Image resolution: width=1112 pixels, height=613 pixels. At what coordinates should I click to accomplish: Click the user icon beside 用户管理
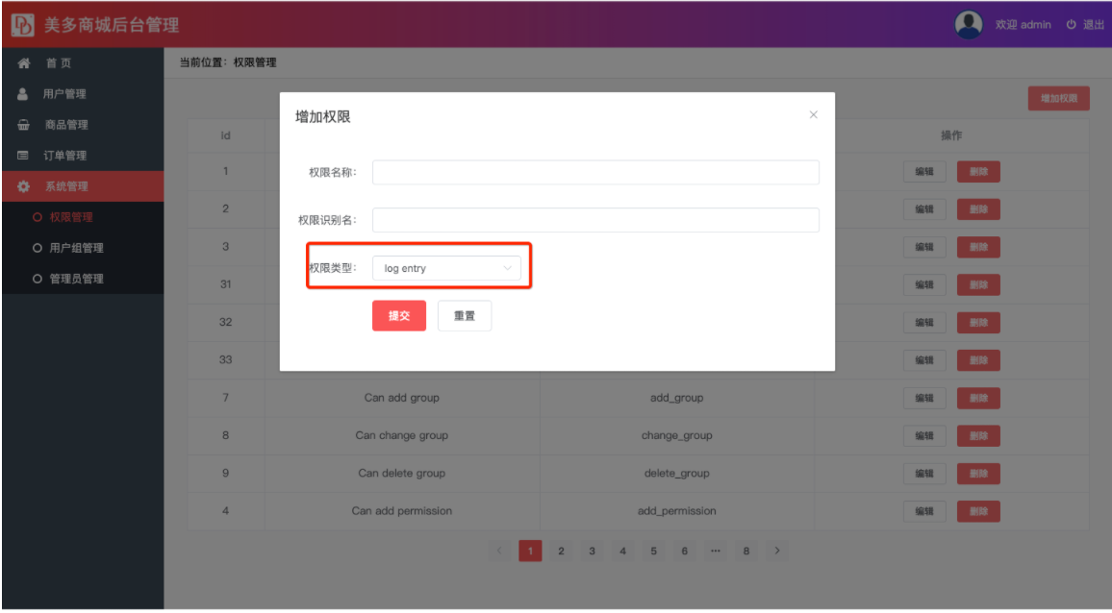[23, 93]
